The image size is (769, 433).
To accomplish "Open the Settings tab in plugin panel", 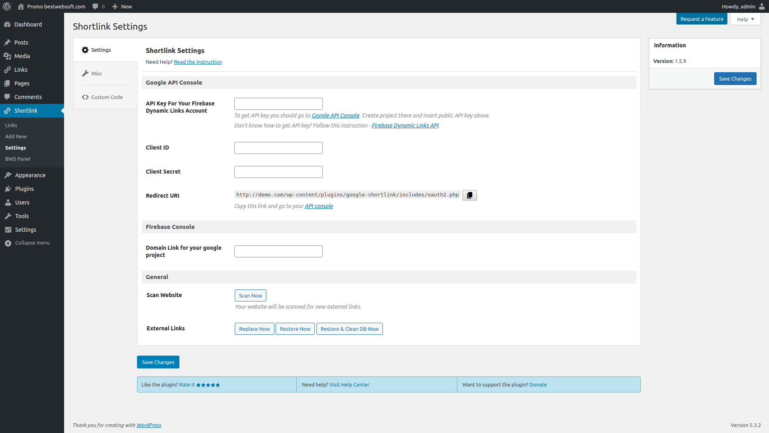I will pyautogui.click(x=105, y=50).
